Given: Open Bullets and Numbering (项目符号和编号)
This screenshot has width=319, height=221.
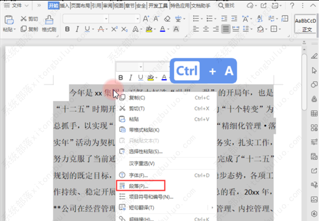Looking at the screenshot, I should [166, 197].
